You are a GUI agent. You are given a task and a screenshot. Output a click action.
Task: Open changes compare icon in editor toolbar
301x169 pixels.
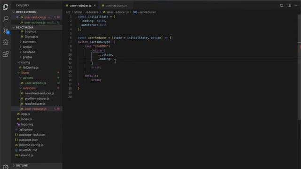point(281,5)
